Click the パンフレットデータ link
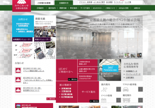Viewport: 155px width, 108px height. 133,74
